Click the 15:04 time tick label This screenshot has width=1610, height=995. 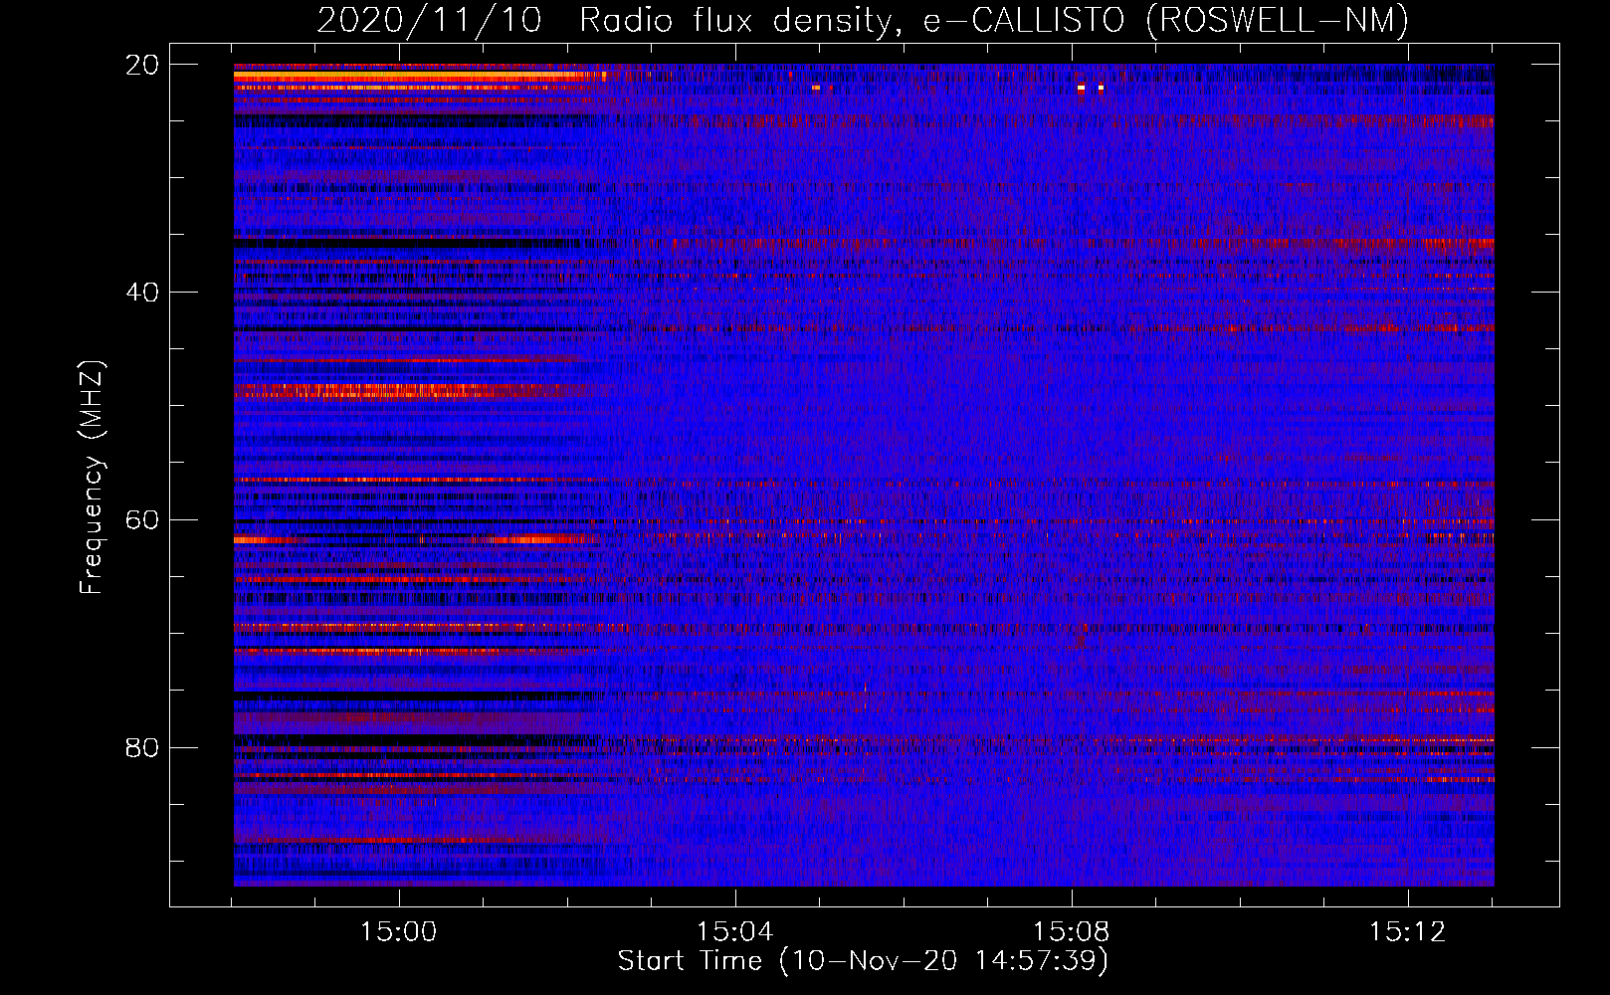[735, 932]
